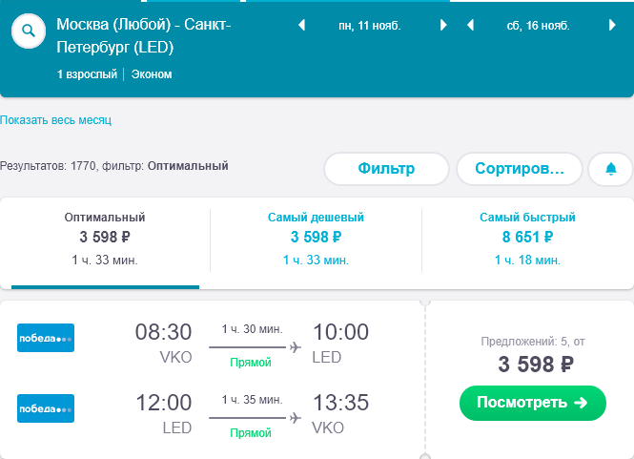The height and width of the screenshot is (459, 634).
Task: Click the 08:30 departure time
Action: [x=163, y=332]
